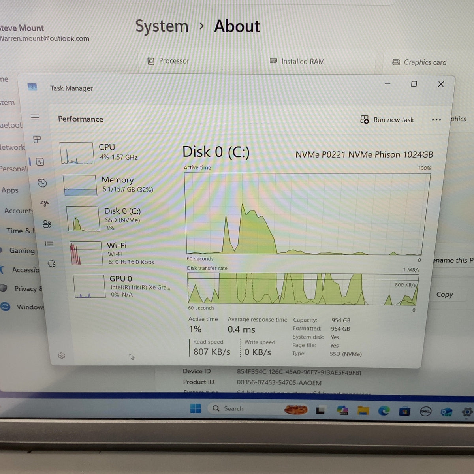Open the Details list icon

49,244
